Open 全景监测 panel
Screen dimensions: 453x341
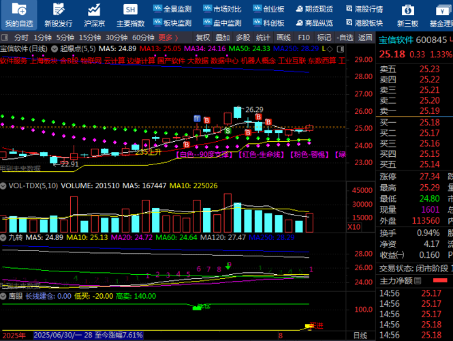pos(172,9)
